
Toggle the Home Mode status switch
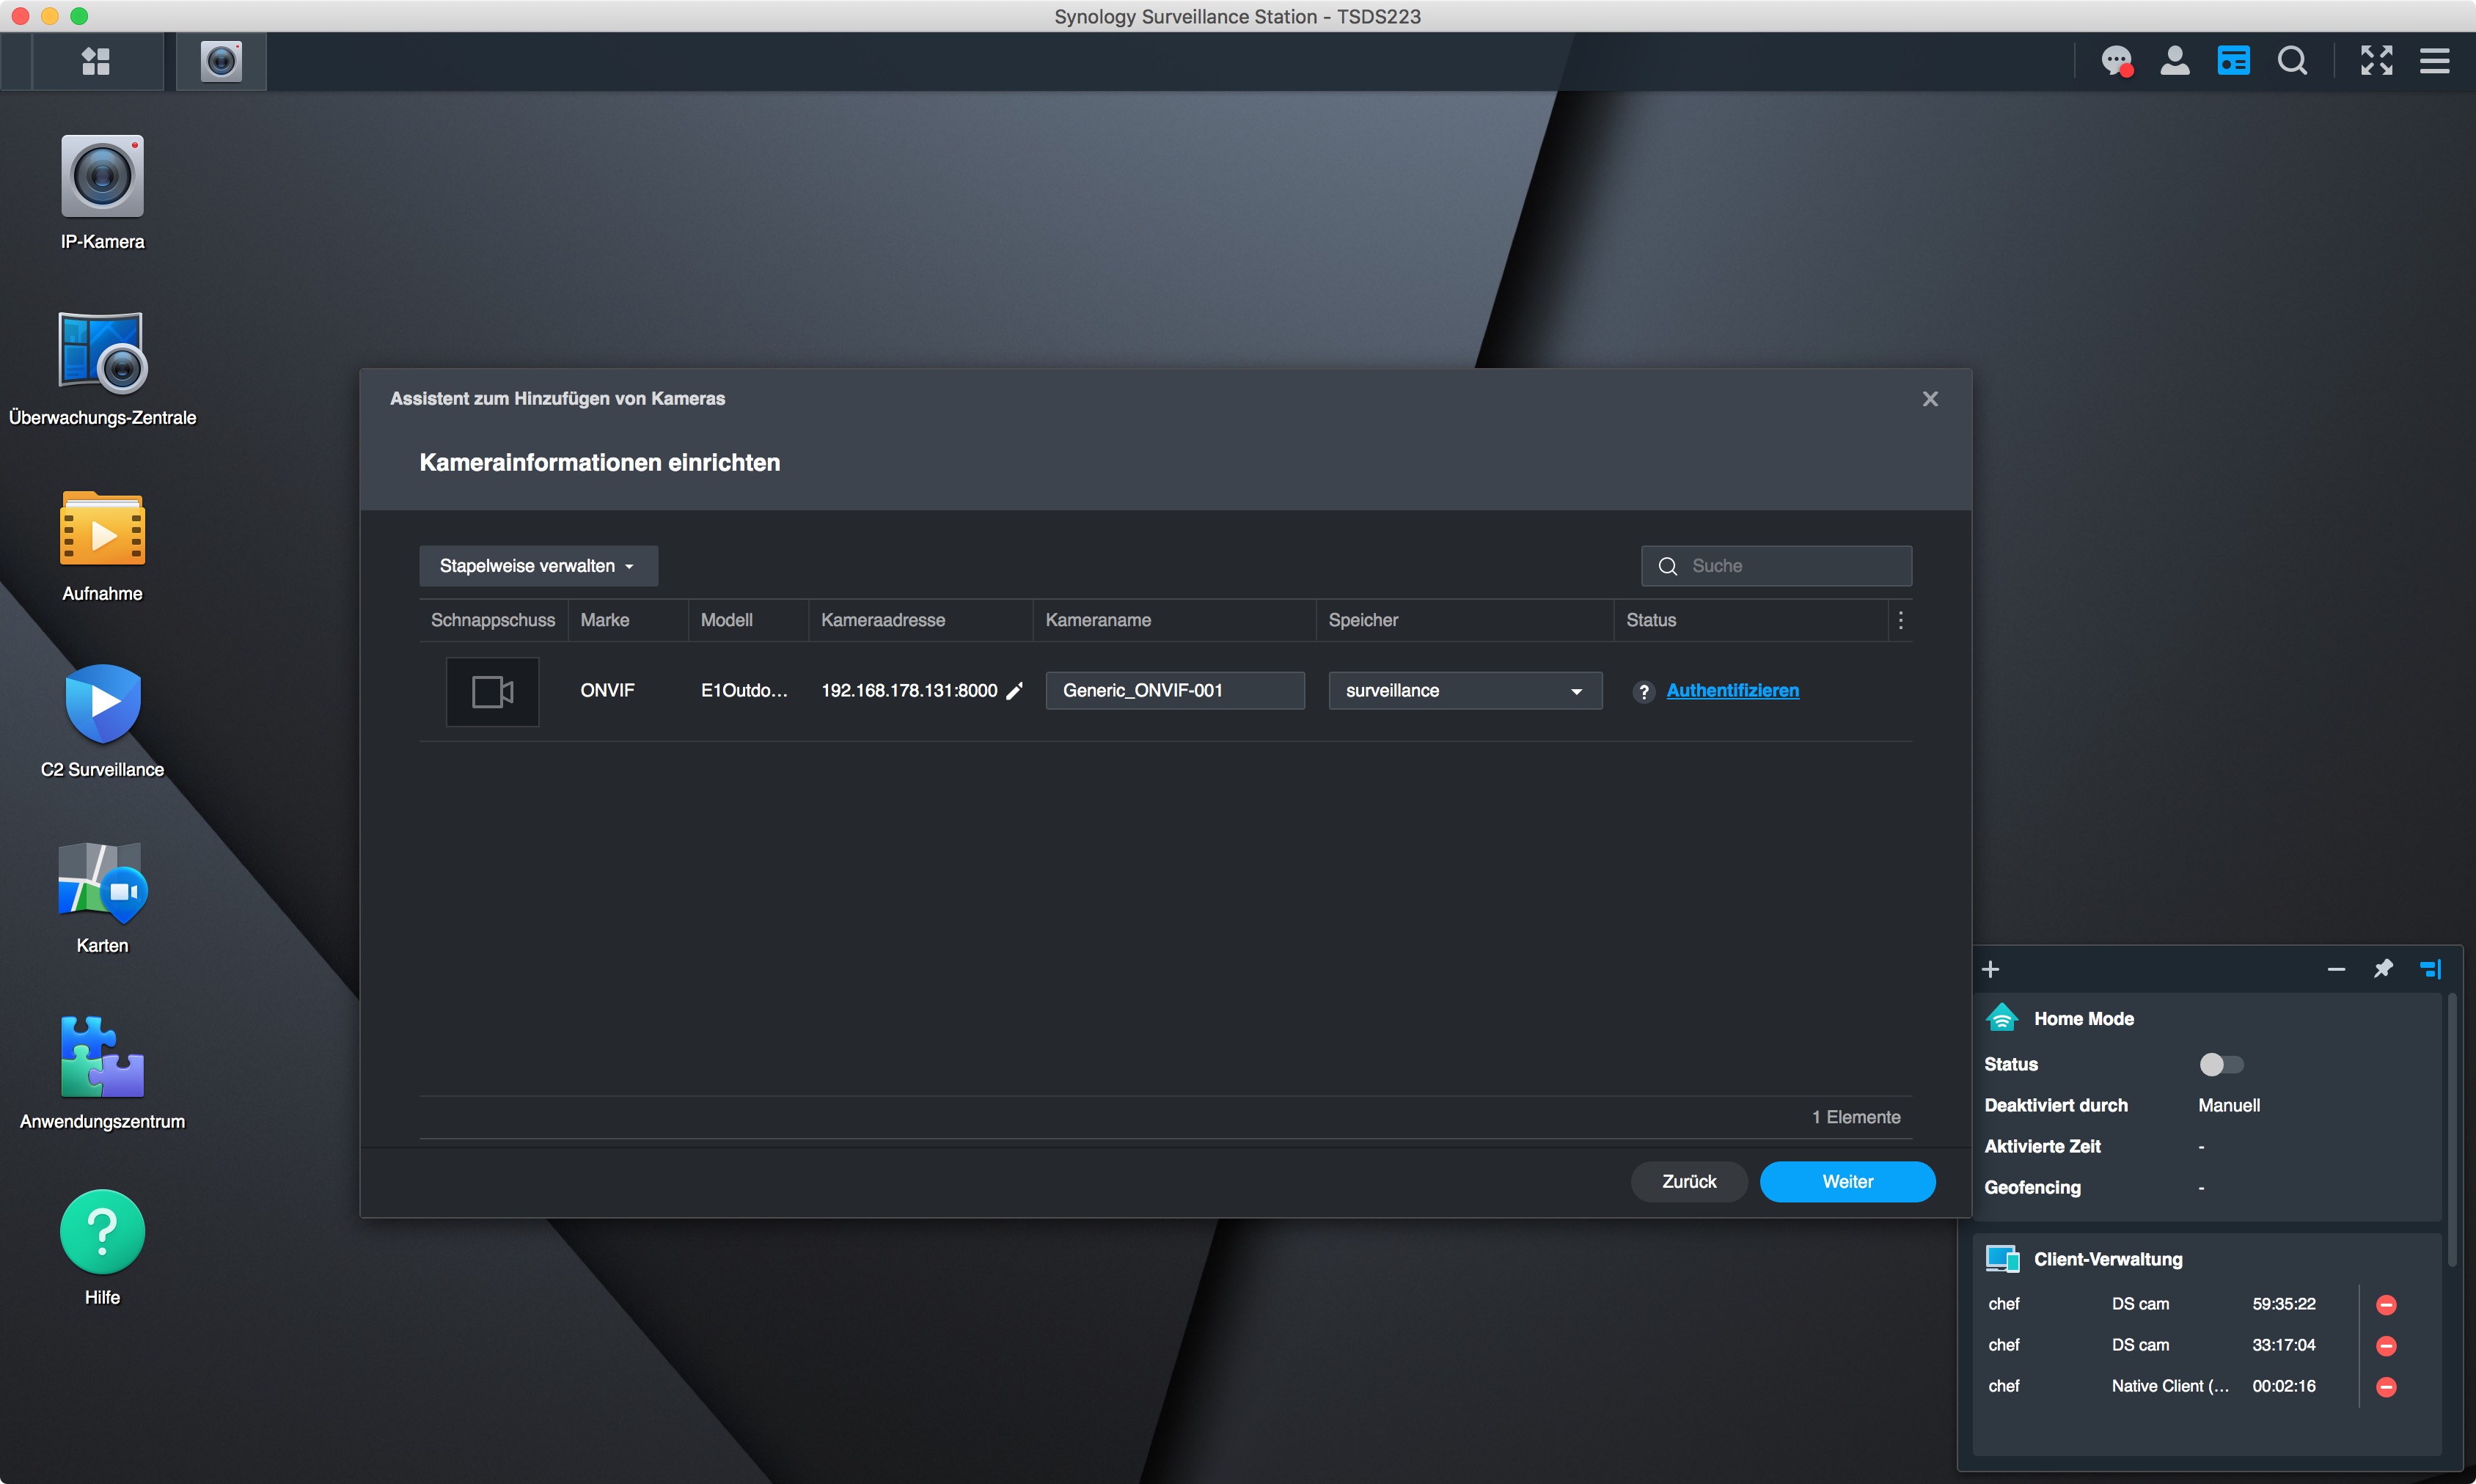click(x=2221, y=1064)
